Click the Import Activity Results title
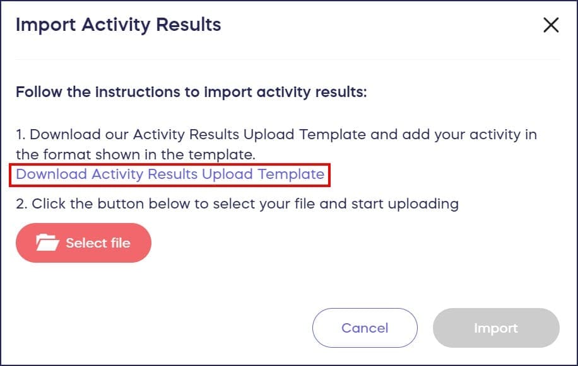Screen dimensions: 578x366 pyautogui.click(x=118, y=24)
